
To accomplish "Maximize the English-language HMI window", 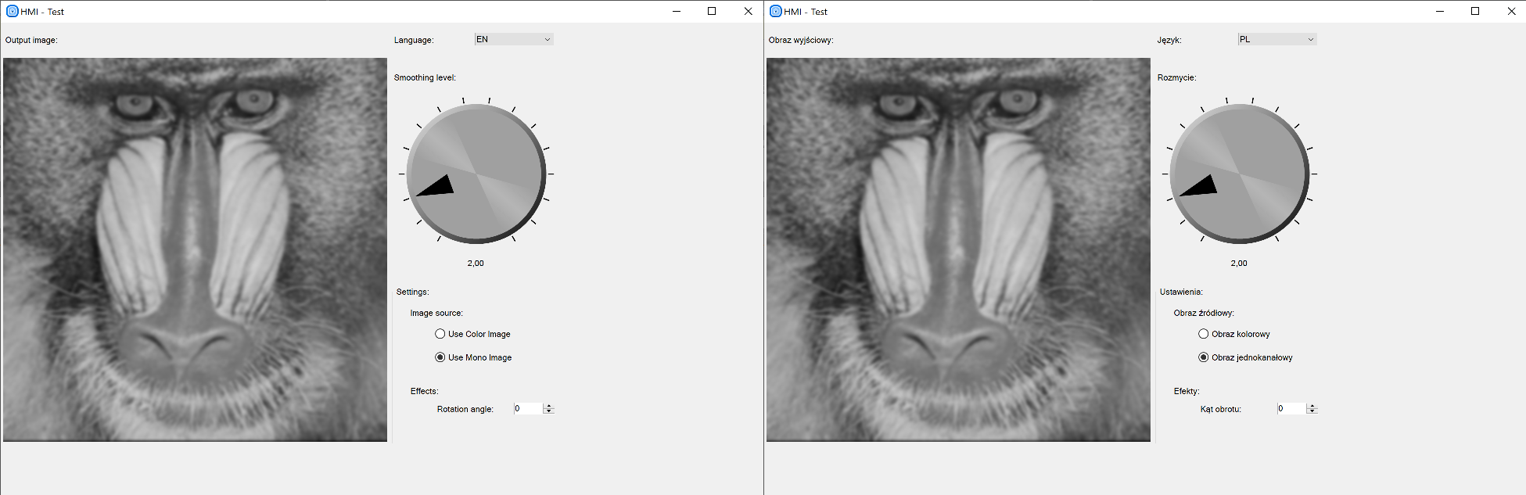I will pyautogui.click(x=712, y=11).
